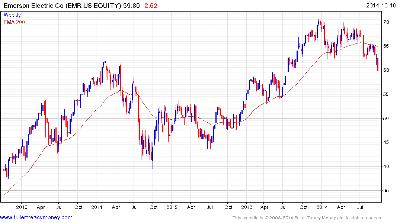Open the www.fullertreacymoney.com link
This screenshot has height=223, width=400.
(x=36, y=217)
